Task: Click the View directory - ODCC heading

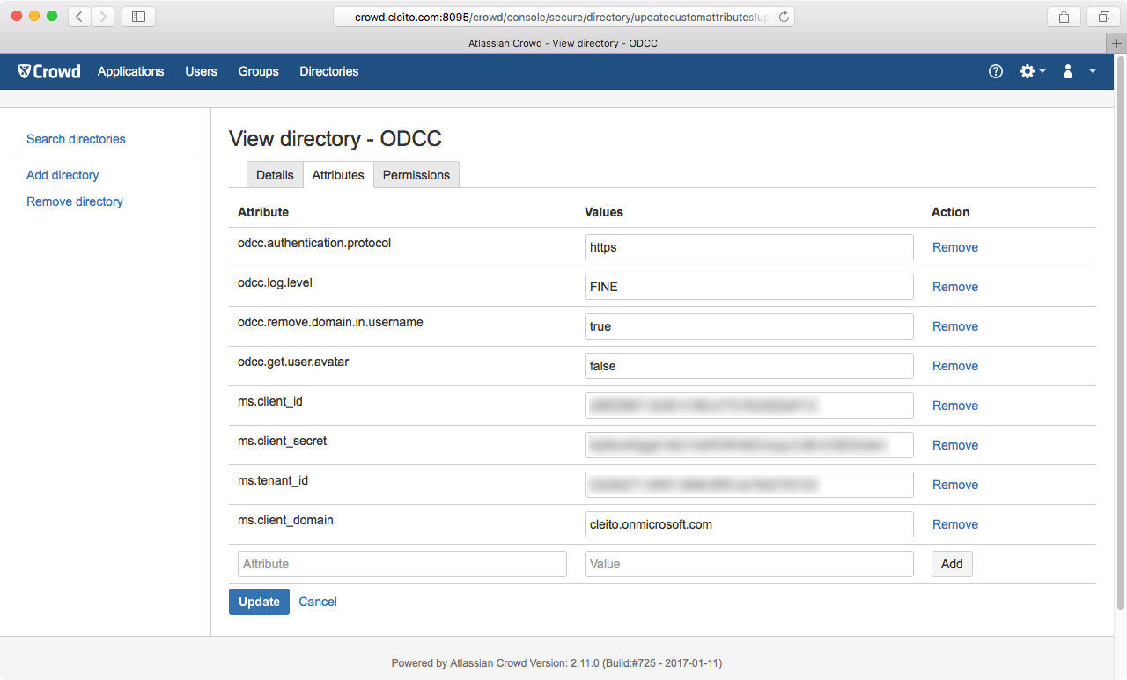Action: pos(335,138)
